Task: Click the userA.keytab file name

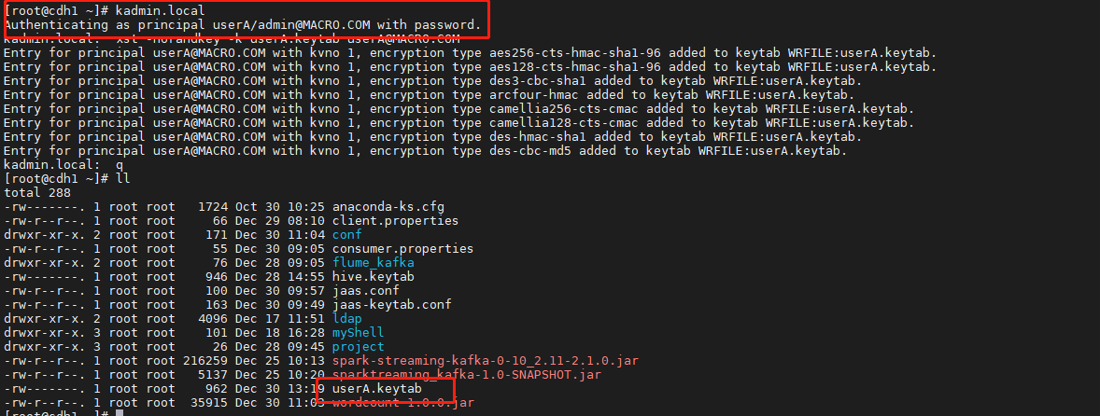Action: pyautogui.click(x=376, y=389)
